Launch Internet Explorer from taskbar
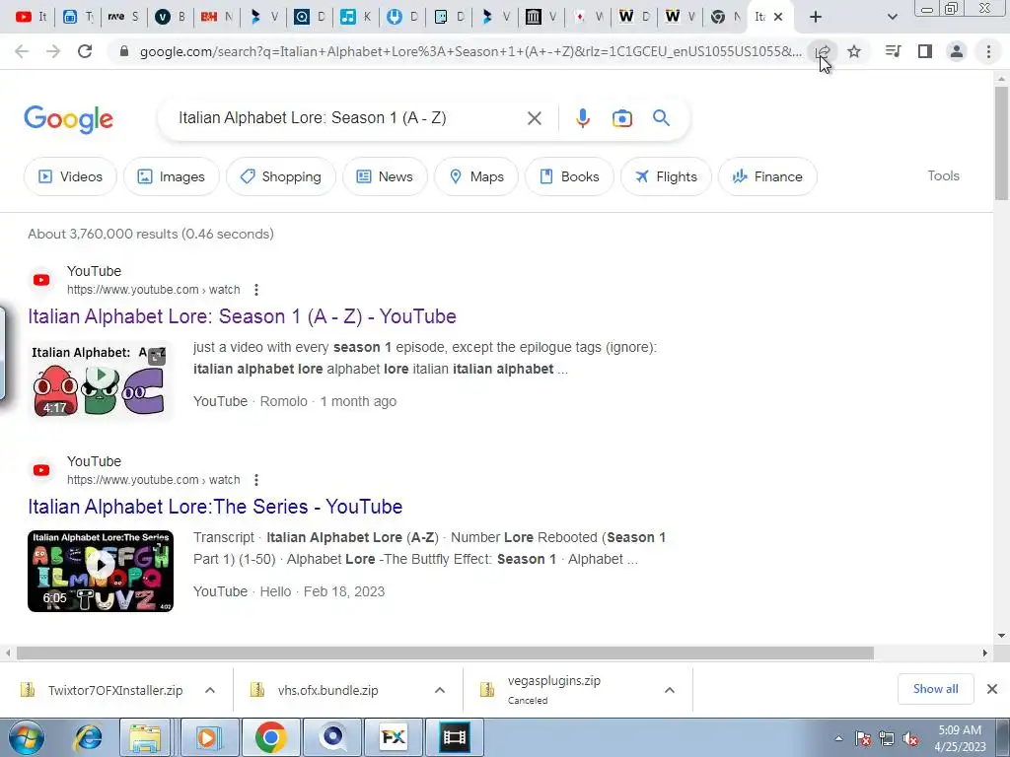Image resolution: width=1010 pixels, height=757 pixels. pos(88,737)
